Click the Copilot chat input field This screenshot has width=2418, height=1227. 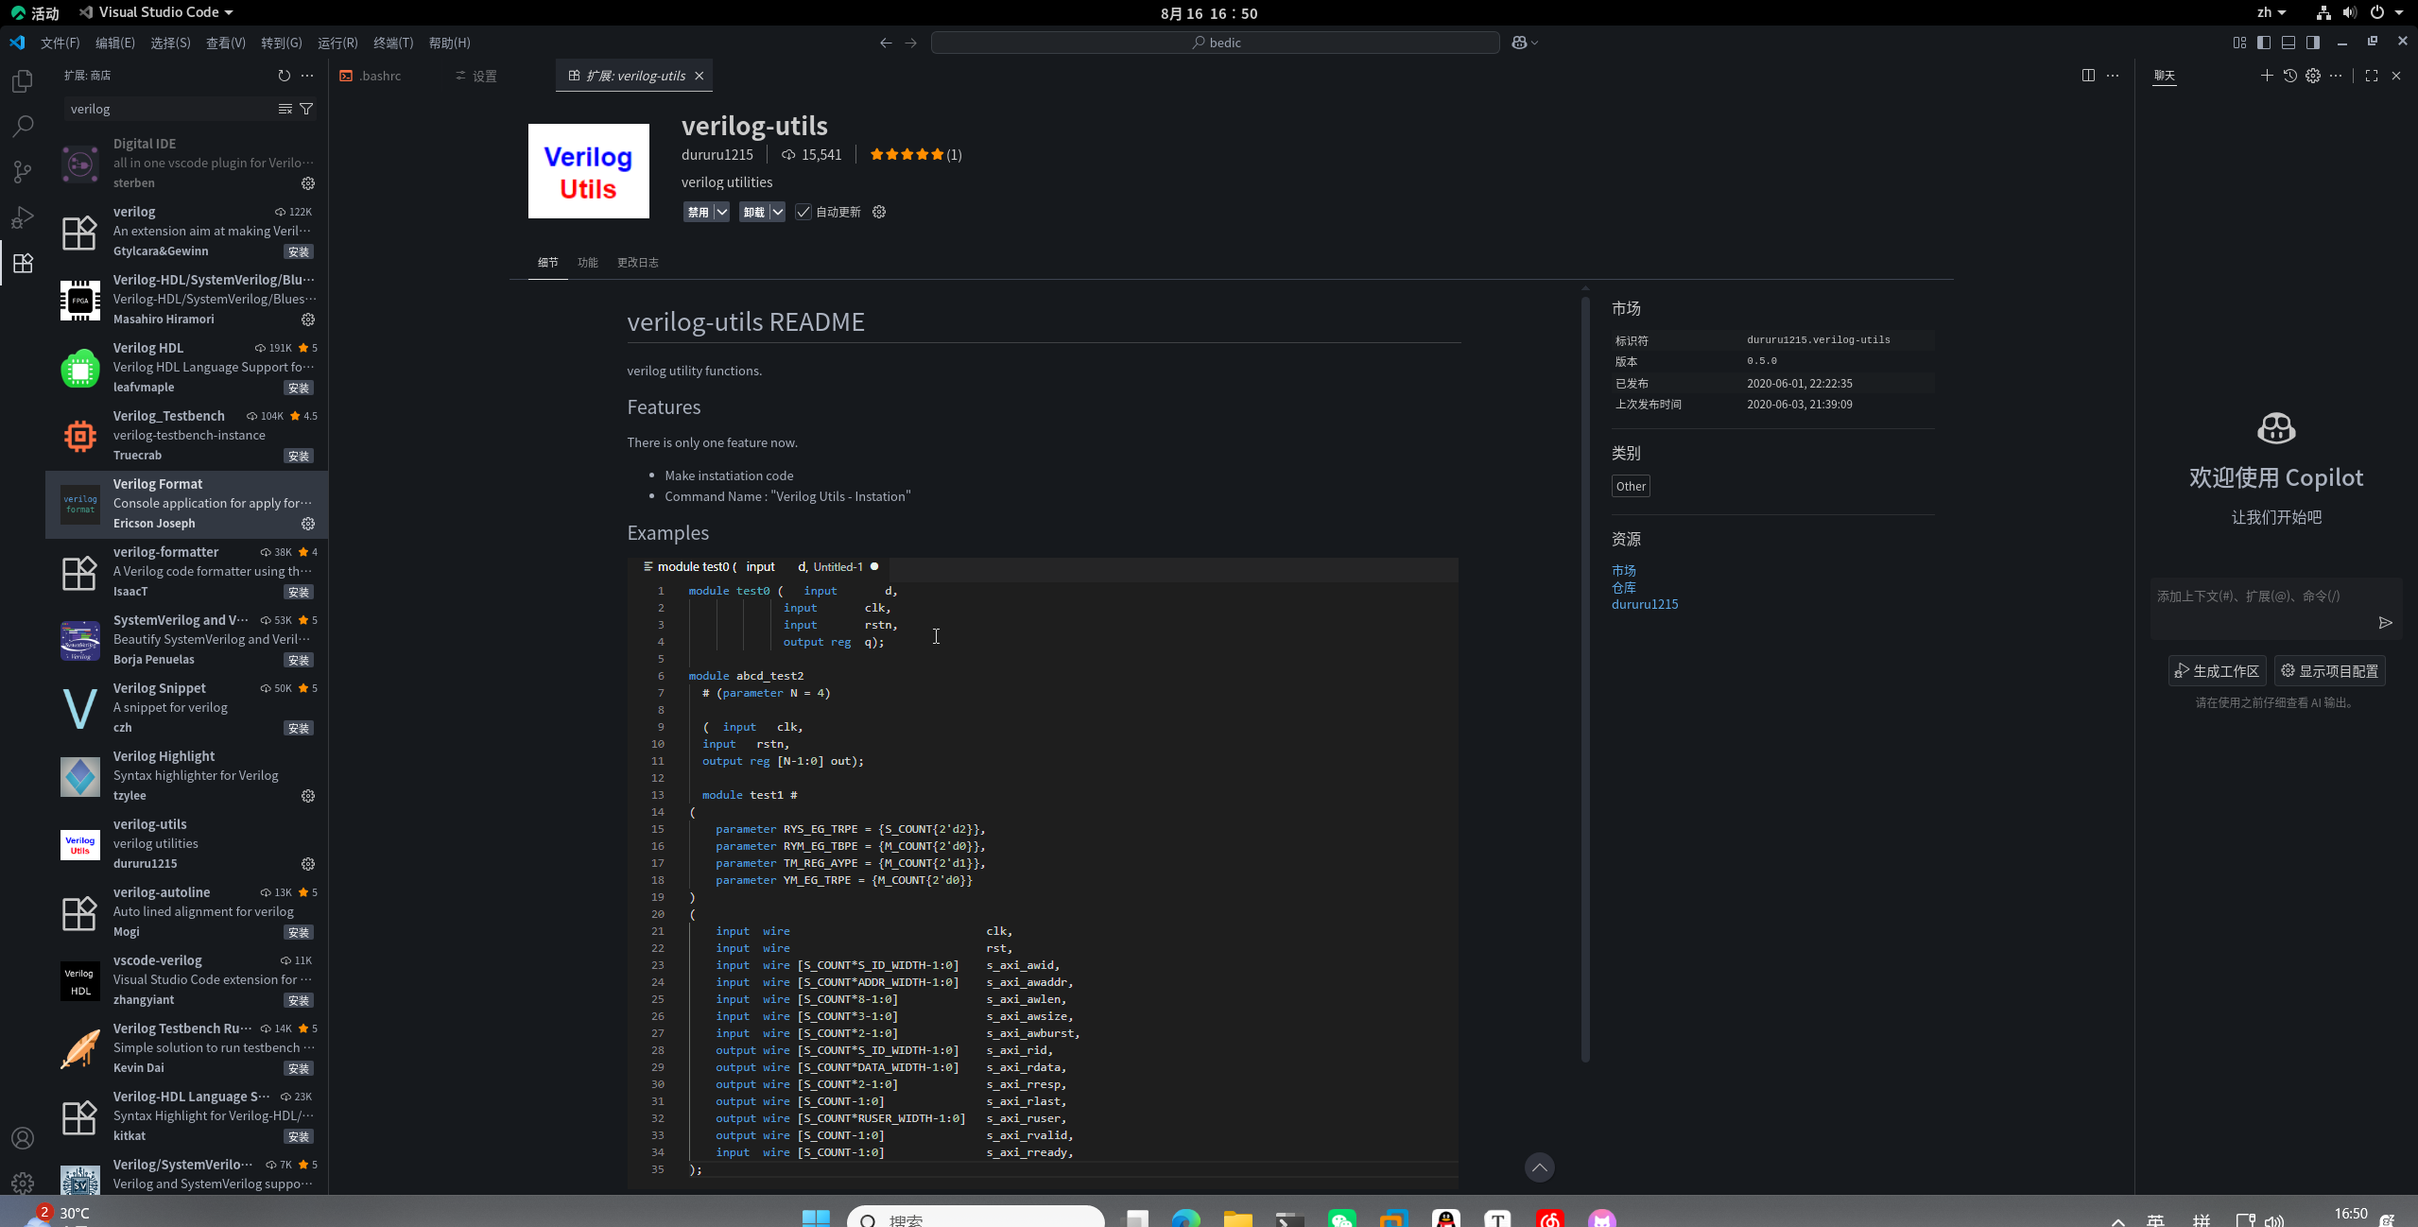point(2261,596)
